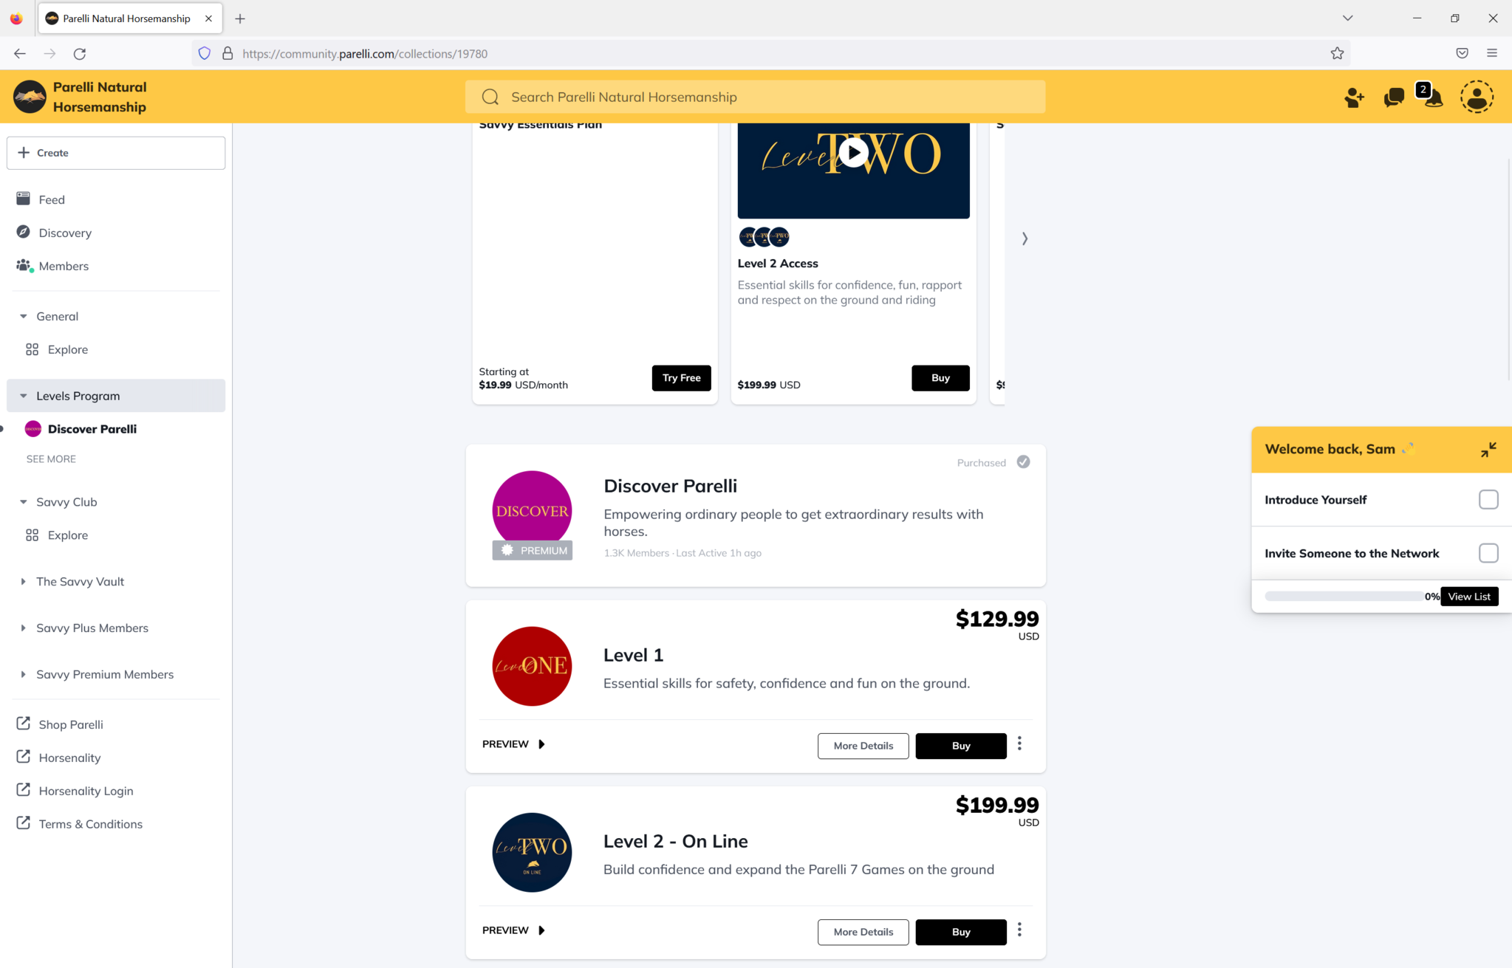1512x968 pixels.
Task: Open the invite member icon in header
Action: 1354,97
